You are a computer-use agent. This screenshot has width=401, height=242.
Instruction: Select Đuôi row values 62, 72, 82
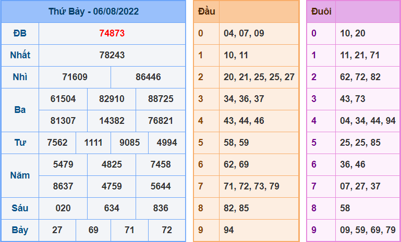360,77
